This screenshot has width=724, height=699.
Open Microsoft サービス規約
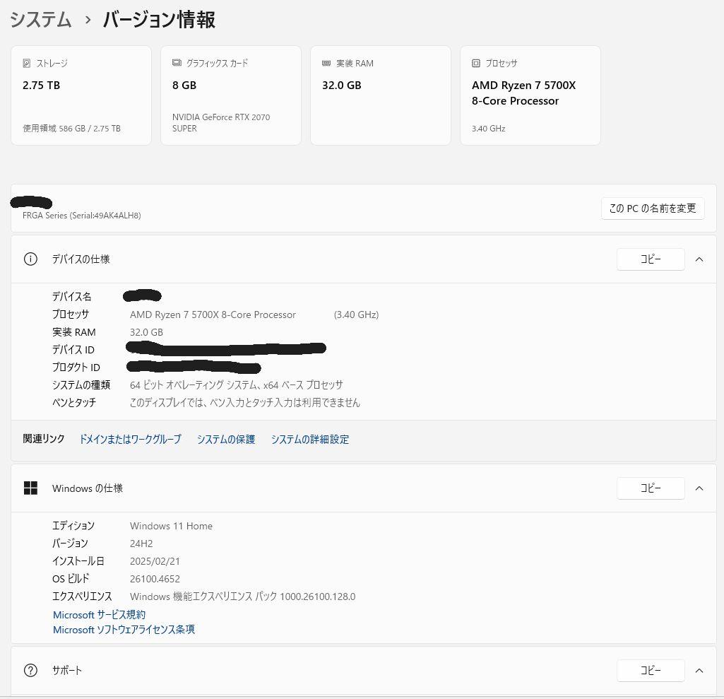coord(99,614)
